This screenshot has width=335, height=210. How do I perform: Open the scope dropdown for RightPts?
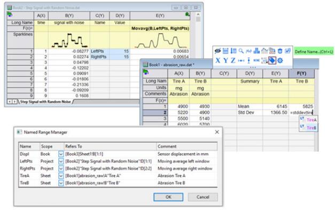click(x=61, y=168)
